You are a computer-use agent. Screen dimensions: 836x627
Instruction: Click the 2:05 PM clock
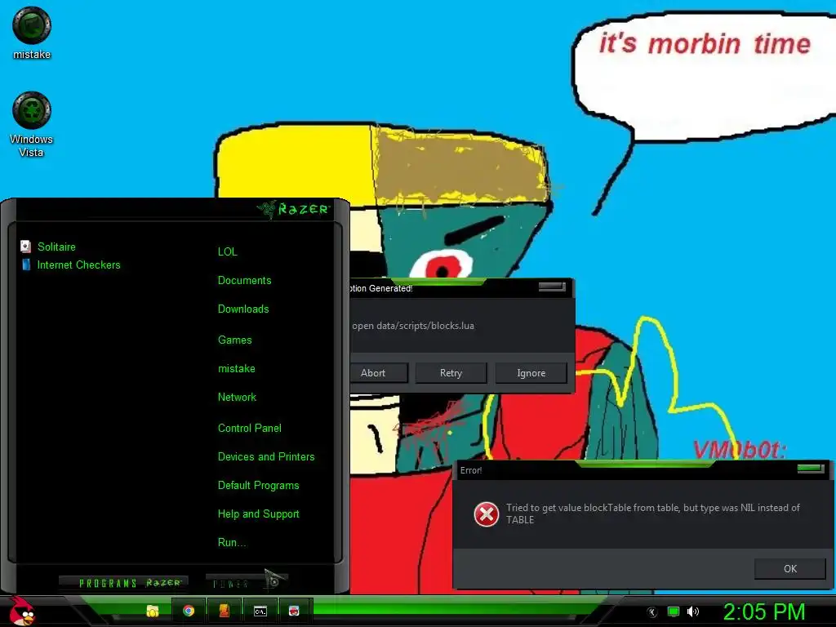pyautogui.click(x=763, y=611)
